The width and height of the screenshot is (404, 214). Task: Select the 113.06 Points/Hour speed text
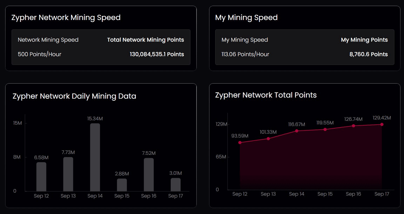tap(245, 54)
